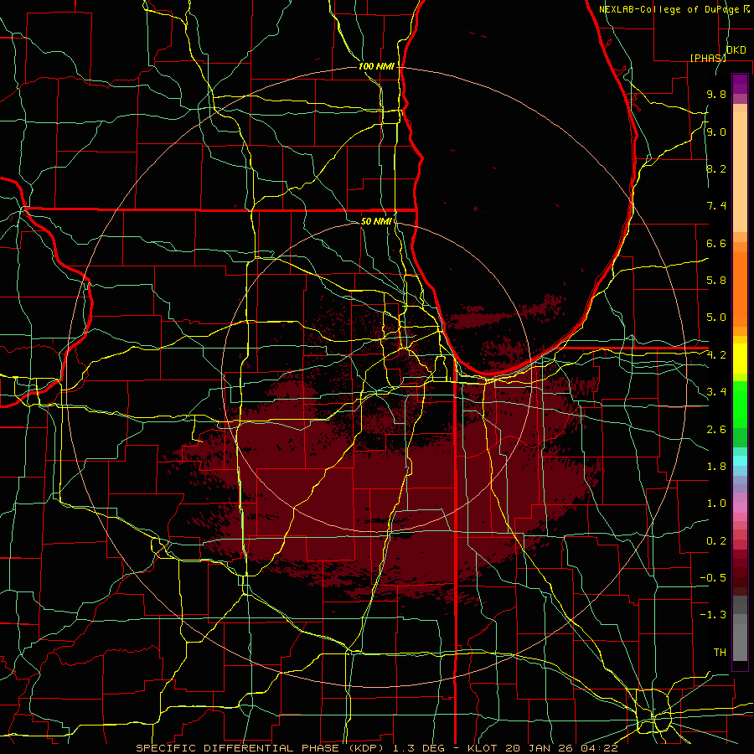Viewport: 754px width, 754px height.
Task: Click the 3.4 color scale value
Action: pos(716,392)
